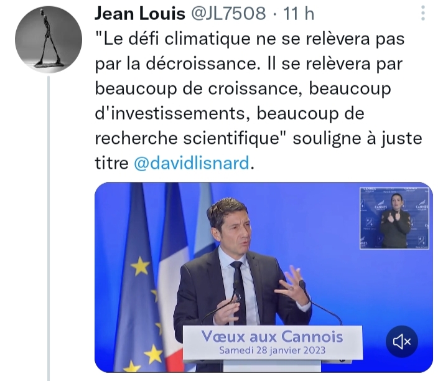Click the word décroissance in the tweet

coord(202,63)
